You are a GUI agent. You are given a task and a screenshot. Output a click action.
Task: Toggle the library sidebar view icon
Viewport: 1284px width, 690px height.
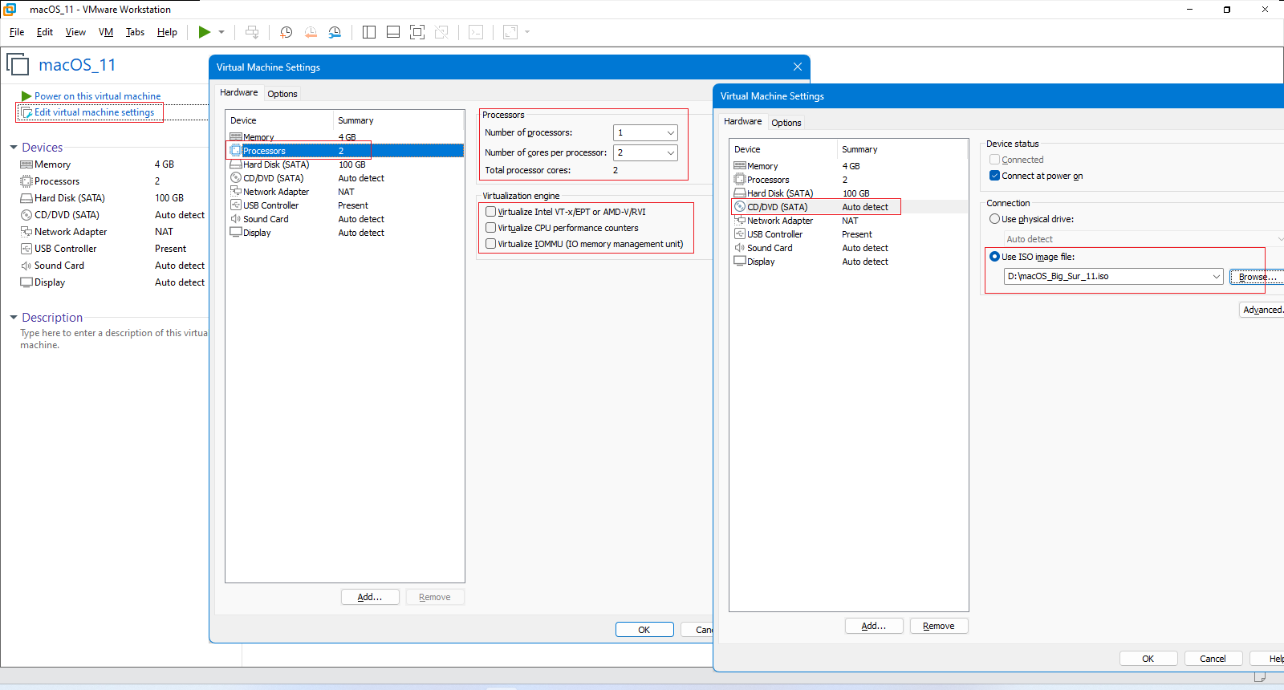coord(369,32)
